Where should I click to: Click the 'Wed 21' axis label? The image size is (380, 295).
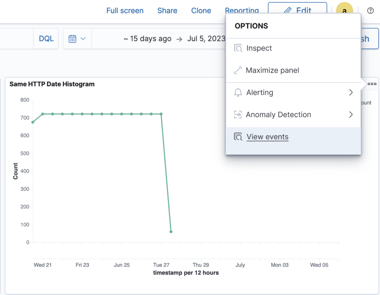[43, 265]
